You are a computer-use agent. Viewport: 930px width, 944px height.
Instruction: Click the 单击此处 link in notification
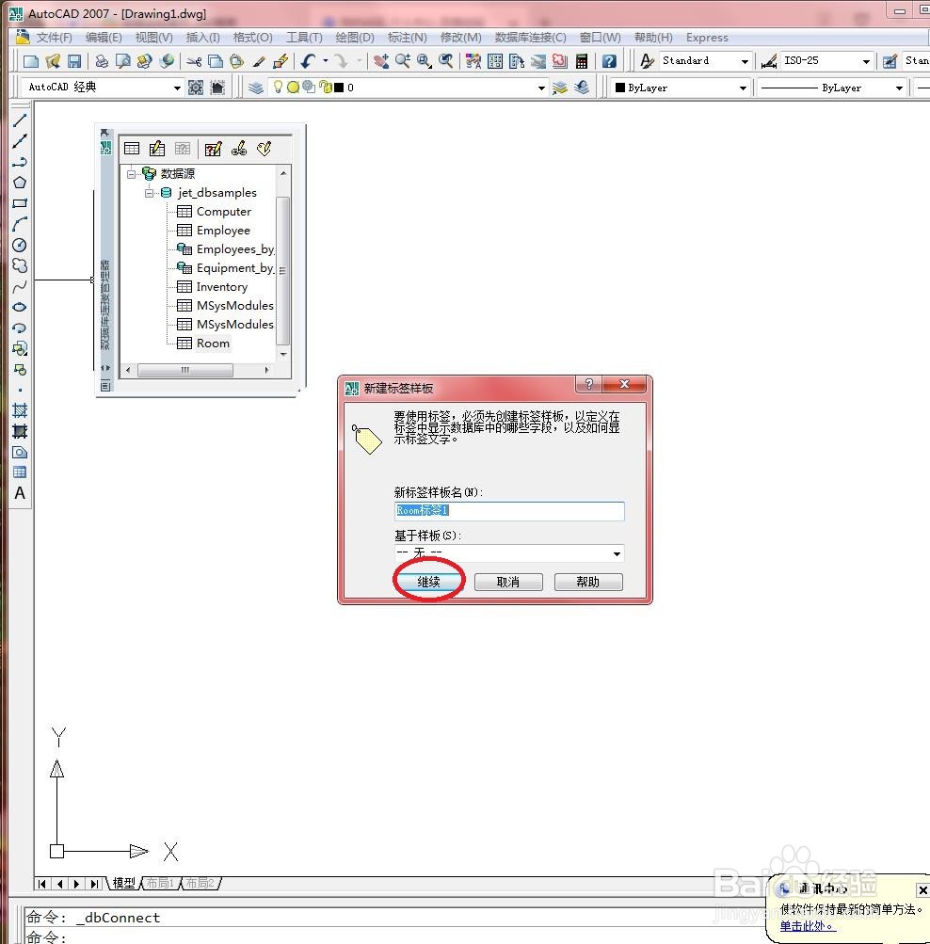coord(808,925)
